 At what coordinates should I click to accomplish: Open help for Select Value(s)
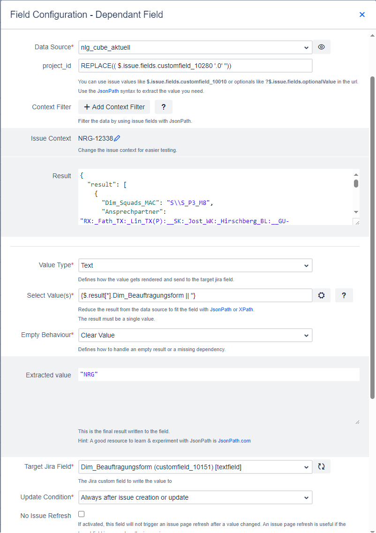tap(344, 295)
